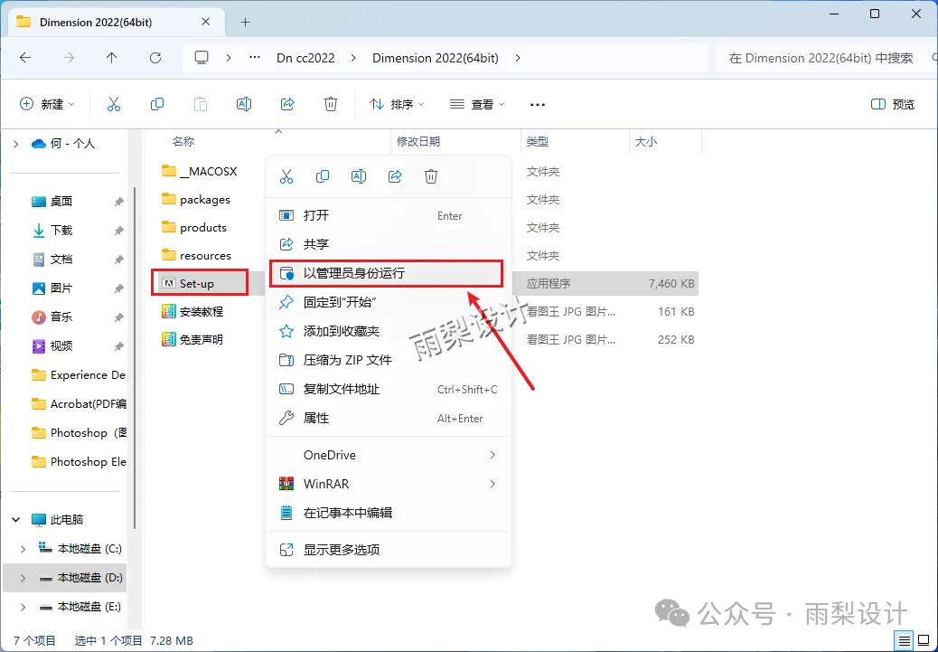Click the search box for Dimension 2022(64bit)
Screen dimensions: 938x652
[x=826, y=58]
